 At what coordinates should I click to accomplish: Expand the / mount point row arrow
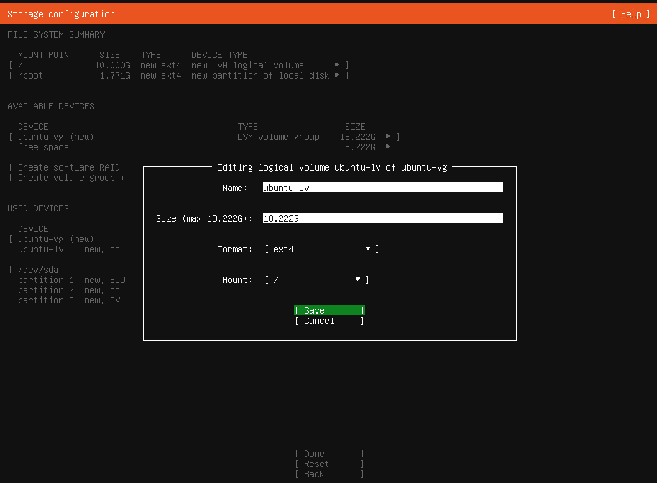coord(337,65)
